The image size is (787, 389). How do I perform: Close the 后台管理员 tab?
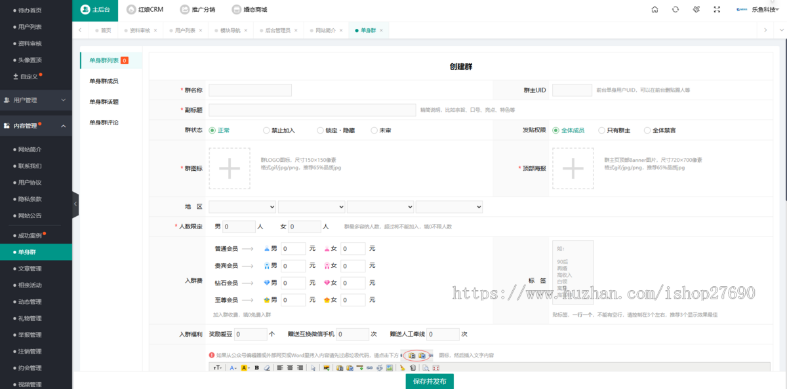point(296,31)
